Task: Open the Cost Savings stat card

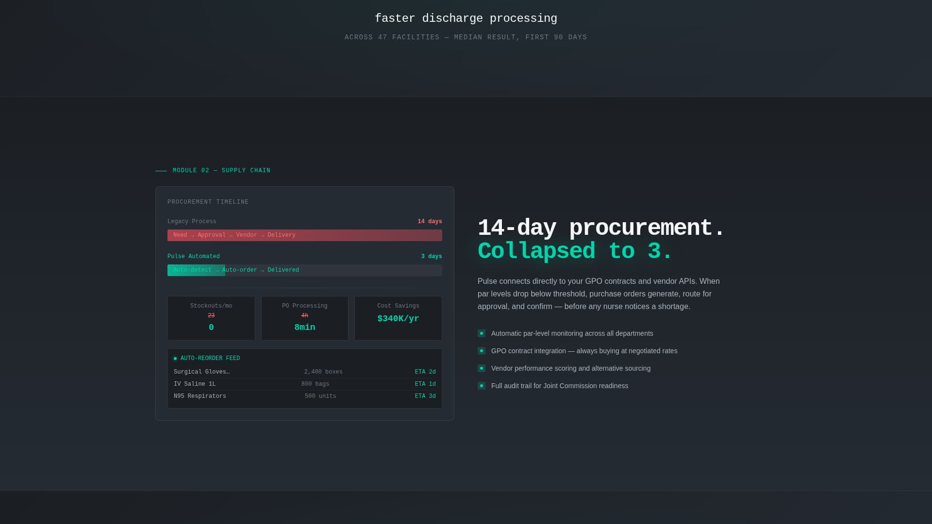Action: 398,318
